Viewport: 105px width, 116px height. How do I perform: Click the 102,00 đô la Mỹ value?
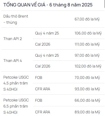(88, 66)
